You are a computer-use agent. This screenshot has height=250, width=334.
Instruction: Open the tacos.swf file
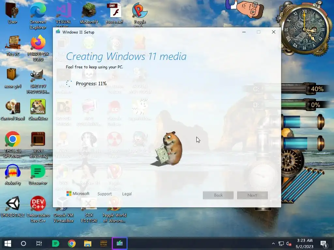(114, 13)
